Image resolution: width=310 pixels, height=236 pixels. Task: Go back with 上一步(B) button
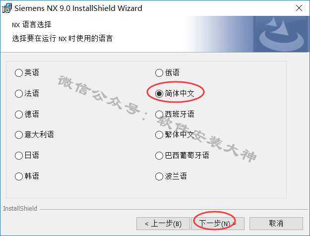163,224
